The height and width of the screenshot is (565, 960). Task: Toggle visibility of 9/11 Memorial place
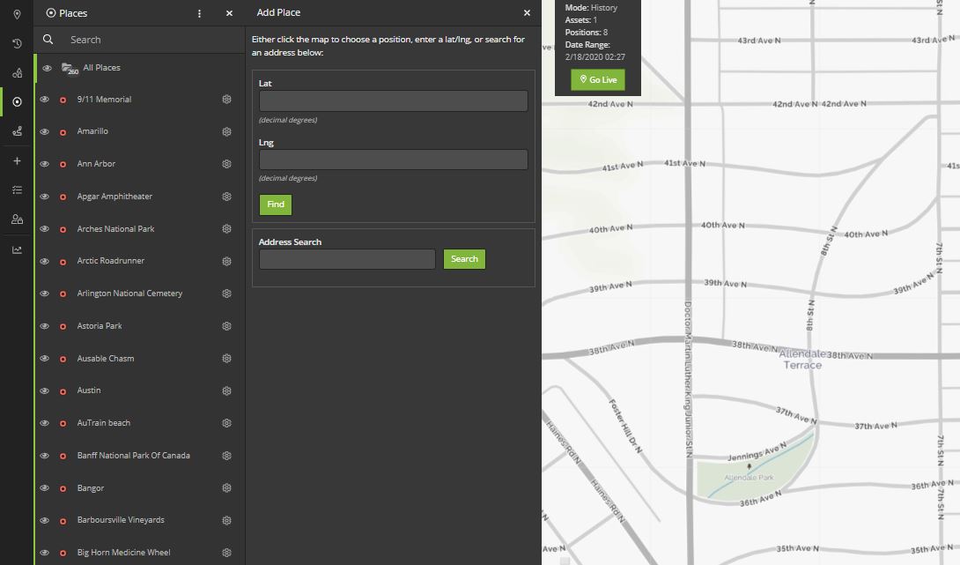click(x=44, y=100)
